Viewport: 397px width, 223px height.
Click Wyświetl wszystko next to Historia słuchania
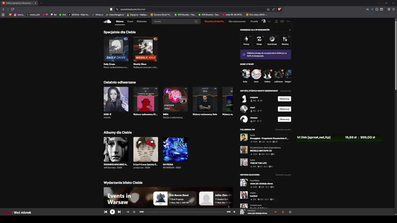point(283,175)
